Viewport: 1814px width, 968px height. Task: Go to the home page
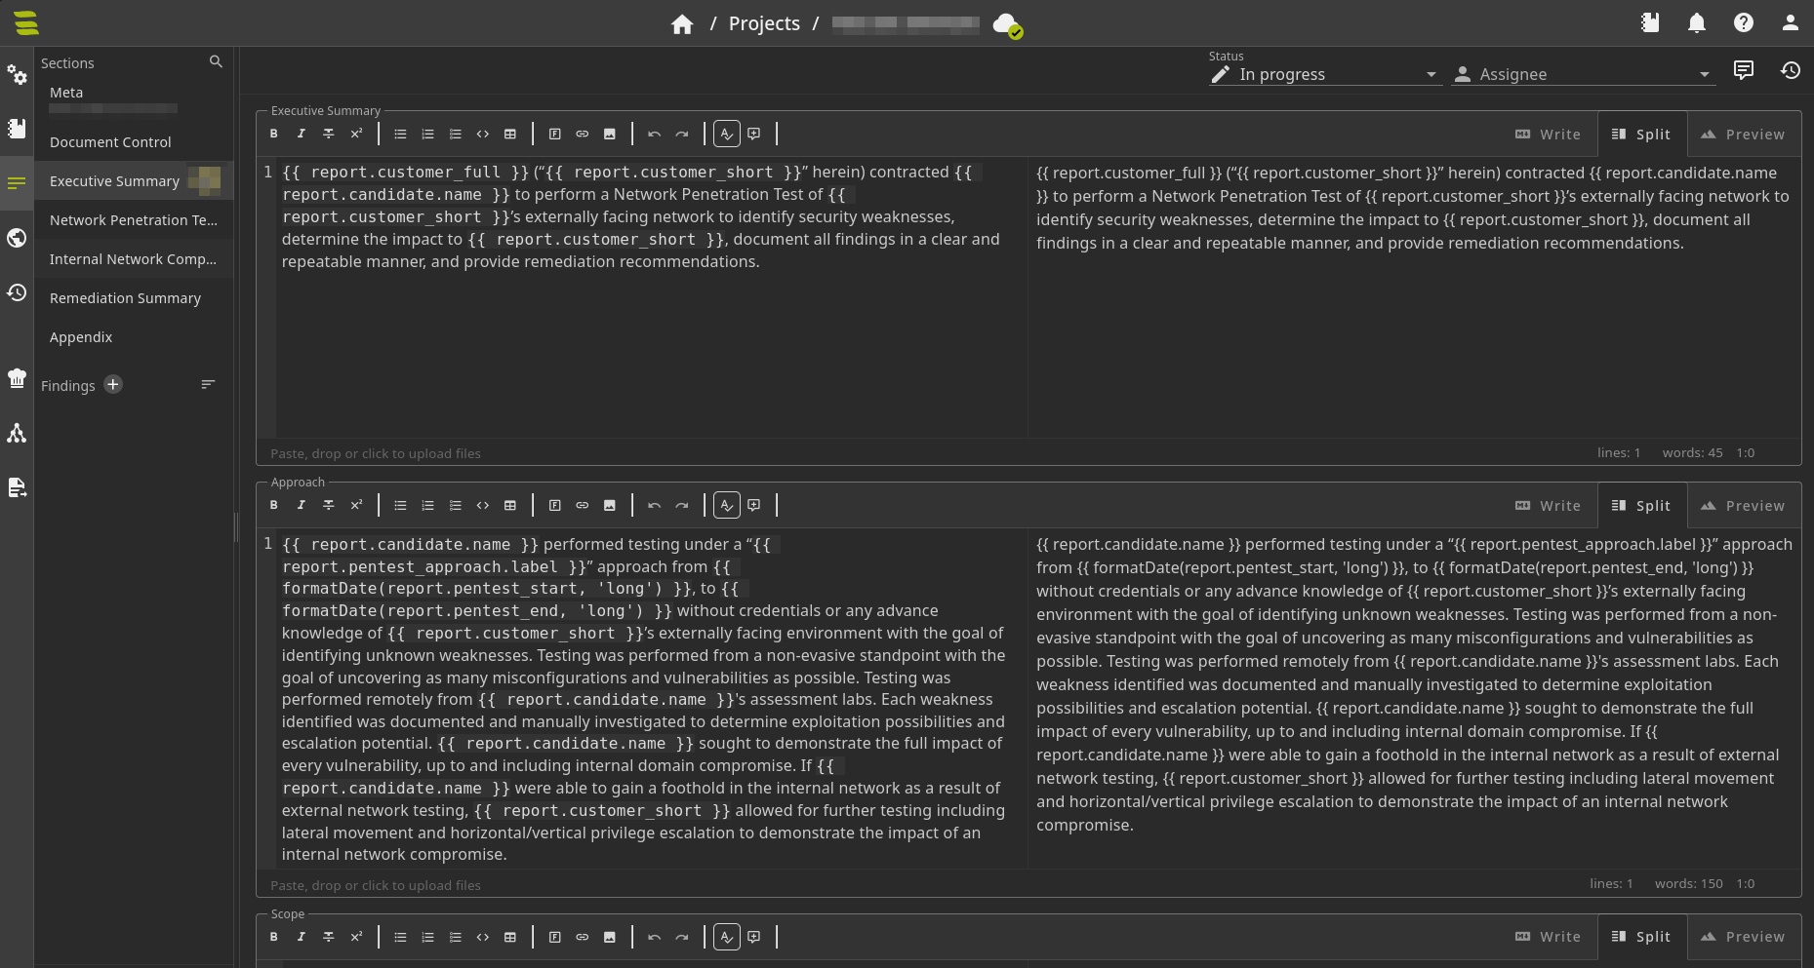[682, 23]
